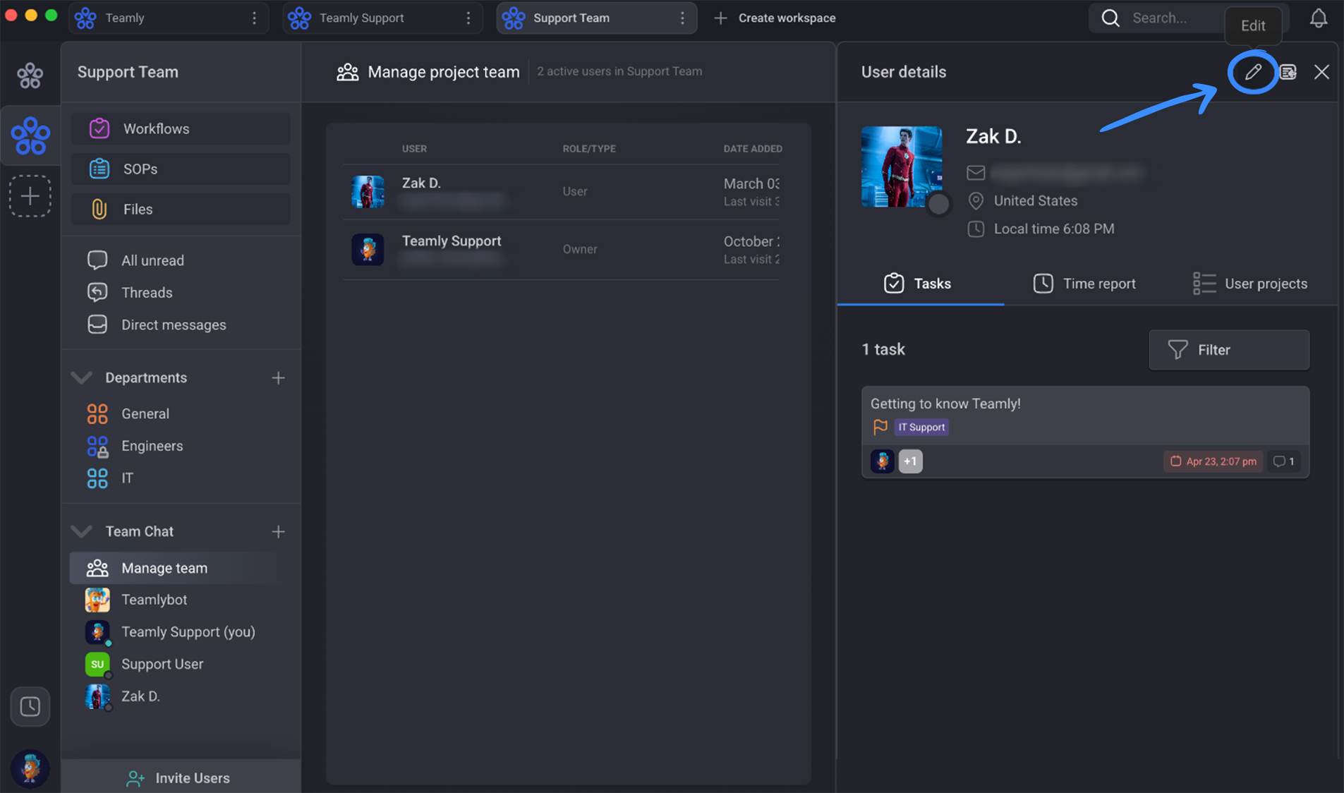Open the notifications bell

[x=1319, y=18]
